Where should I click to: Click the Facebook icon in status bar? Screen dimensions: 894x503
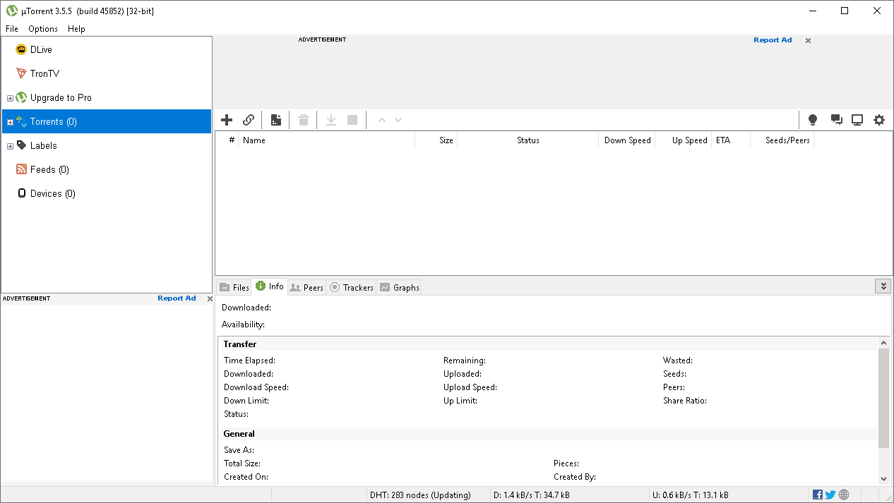(x=818, y=495)
